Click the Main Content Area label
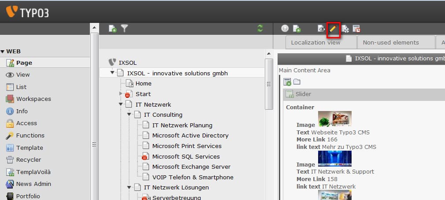 [x=304, y=70]
